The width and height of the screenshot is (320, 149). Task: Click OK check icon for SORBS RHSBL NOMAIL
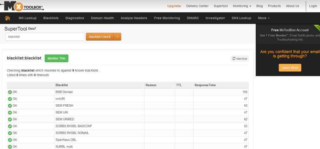point(10,133)
